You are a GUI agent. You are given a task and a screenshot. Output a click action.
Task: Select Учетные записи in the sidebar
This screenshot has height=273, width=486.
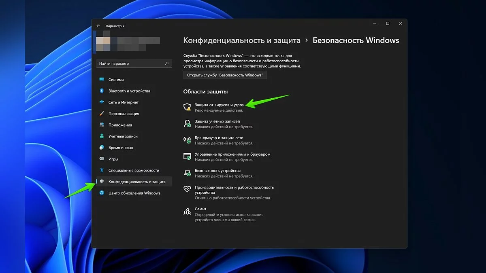click(134, 136)
